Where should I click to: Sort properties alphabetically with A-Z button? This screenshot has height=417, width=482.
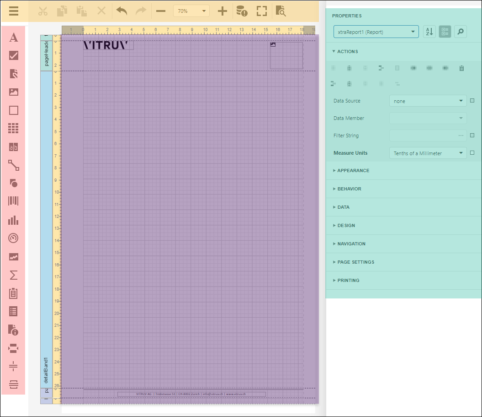click(x=429, y=32)
